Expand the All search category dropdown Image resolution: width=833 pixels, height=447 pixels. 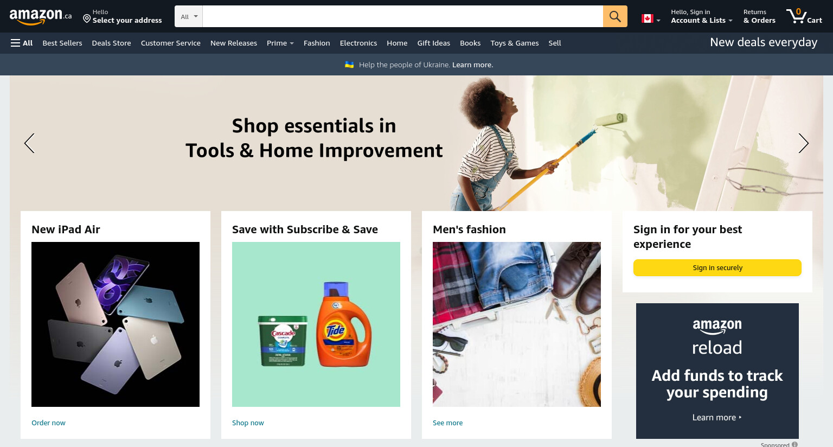point(189,16)
